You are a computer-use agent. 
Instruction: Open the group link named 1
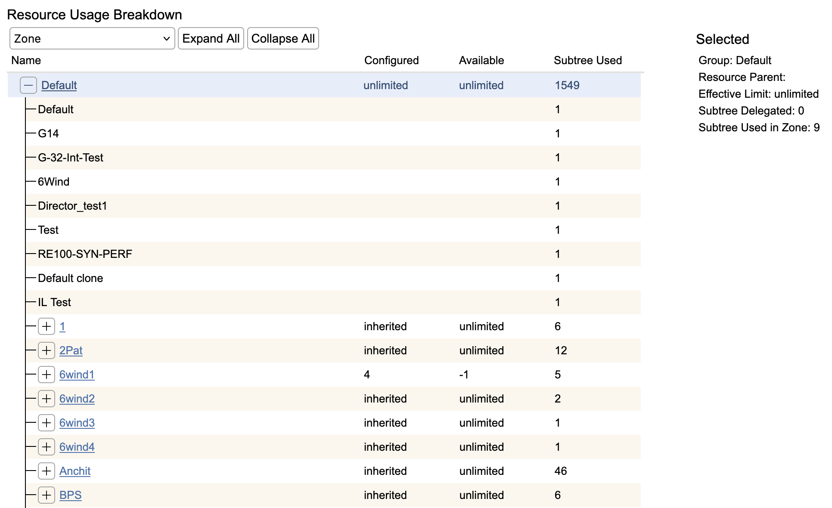[62, 326]
